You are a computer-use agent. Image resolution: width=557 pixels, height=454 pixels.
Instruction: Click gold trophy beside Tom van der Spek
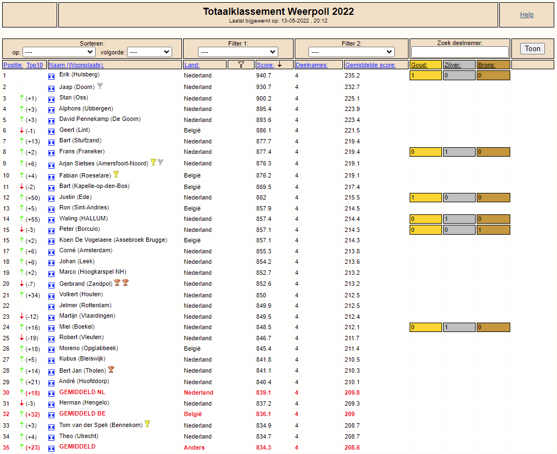pos(147,424)
